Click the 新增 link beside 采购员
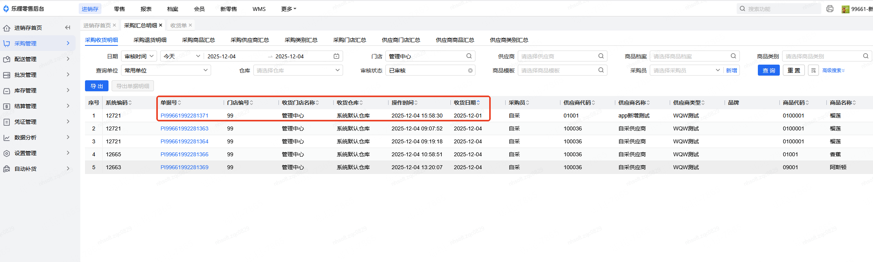This screenshot has width=873, height=262. 732,70
